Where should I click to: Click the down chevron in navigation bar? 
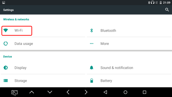click(x=50, y=92)
